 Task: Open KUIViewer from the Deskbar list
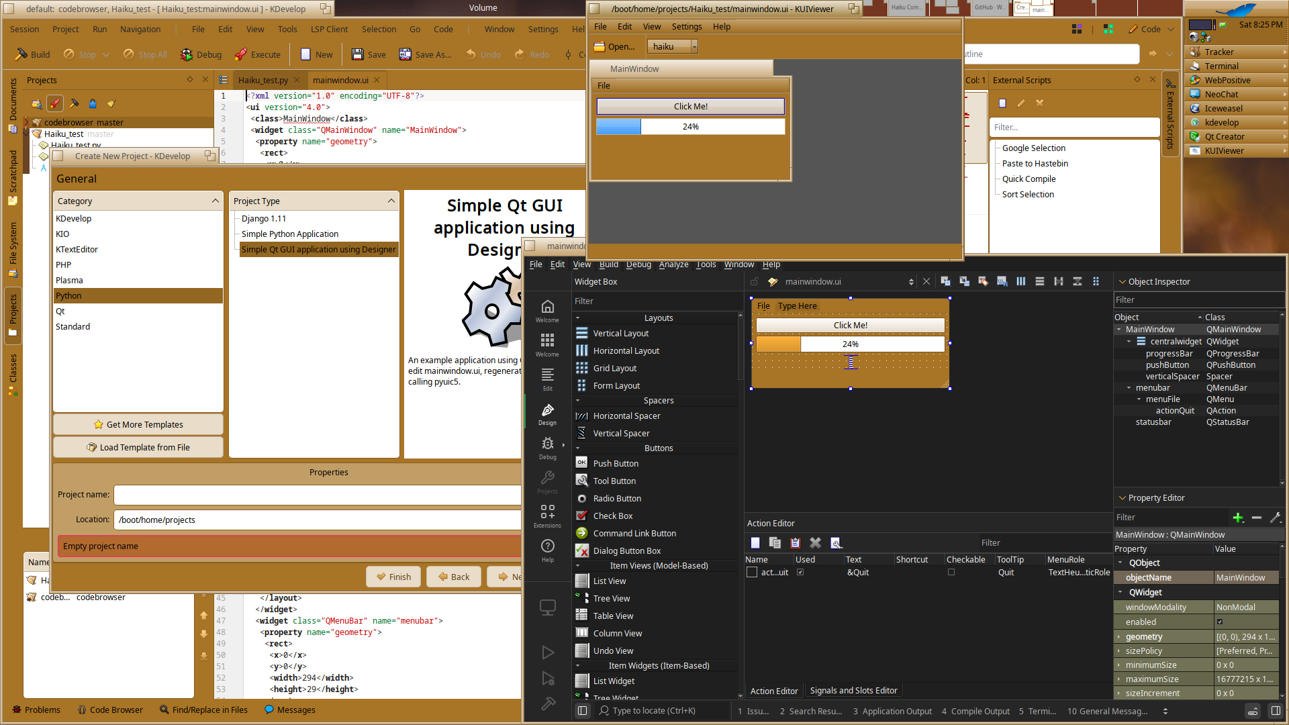(1223, 150)
